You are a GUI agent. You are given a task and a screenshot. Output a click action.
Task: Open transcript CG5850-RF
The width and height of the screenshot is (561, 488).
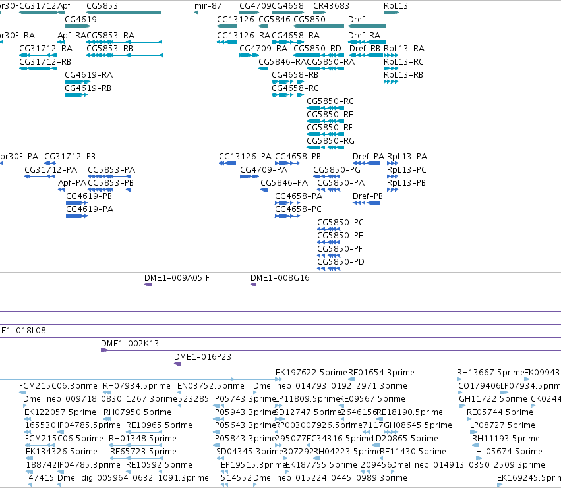(x=330, y=128)
